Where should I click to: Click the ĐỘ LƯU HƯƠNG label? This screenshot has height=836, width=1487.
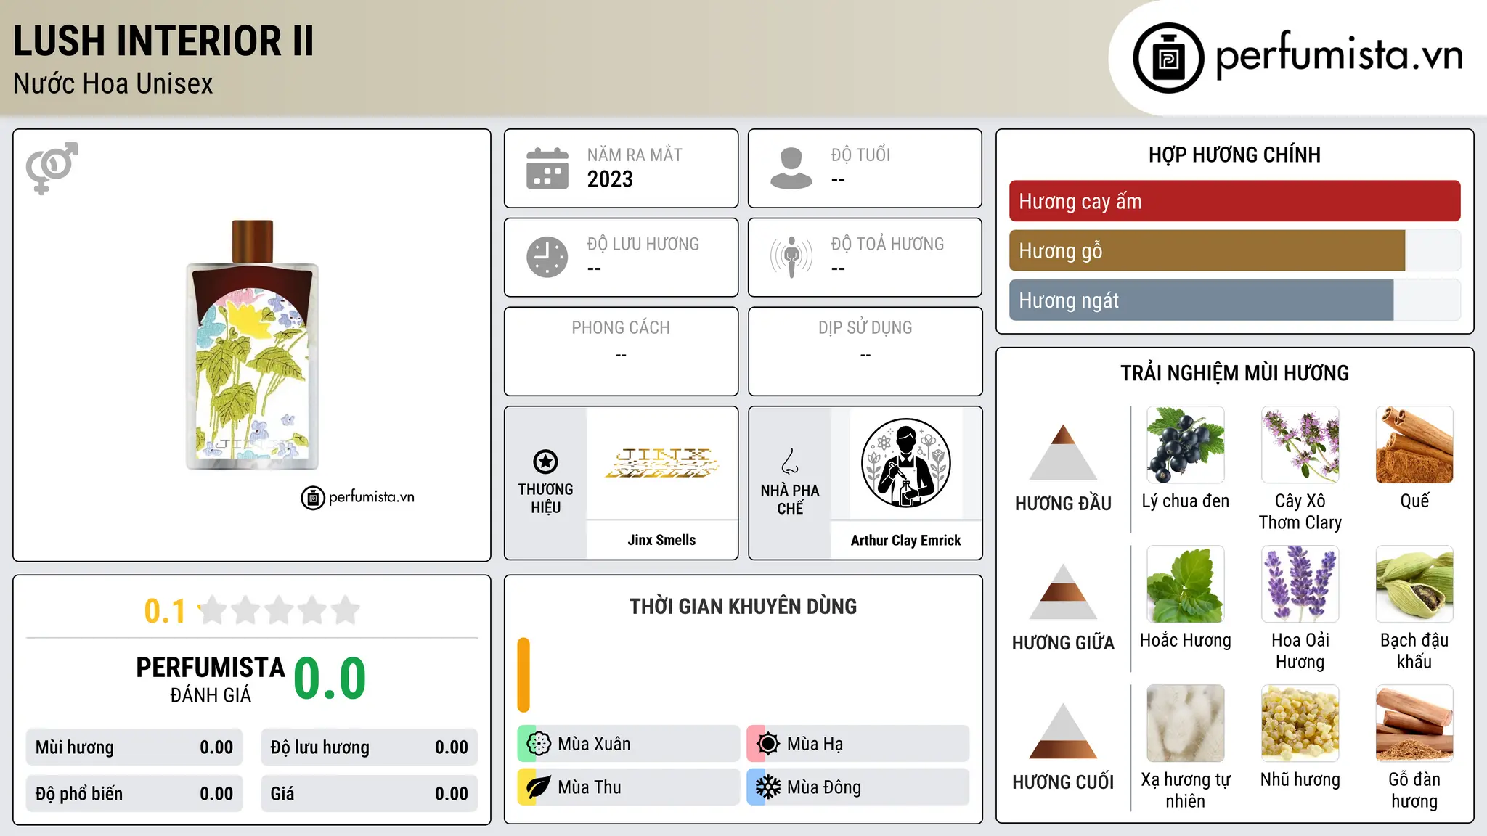[643, 244]
